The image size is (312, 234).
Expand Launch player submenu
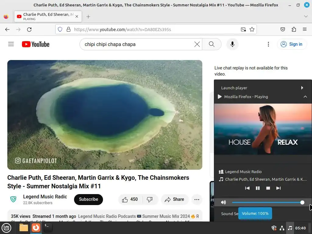(263, 88)
